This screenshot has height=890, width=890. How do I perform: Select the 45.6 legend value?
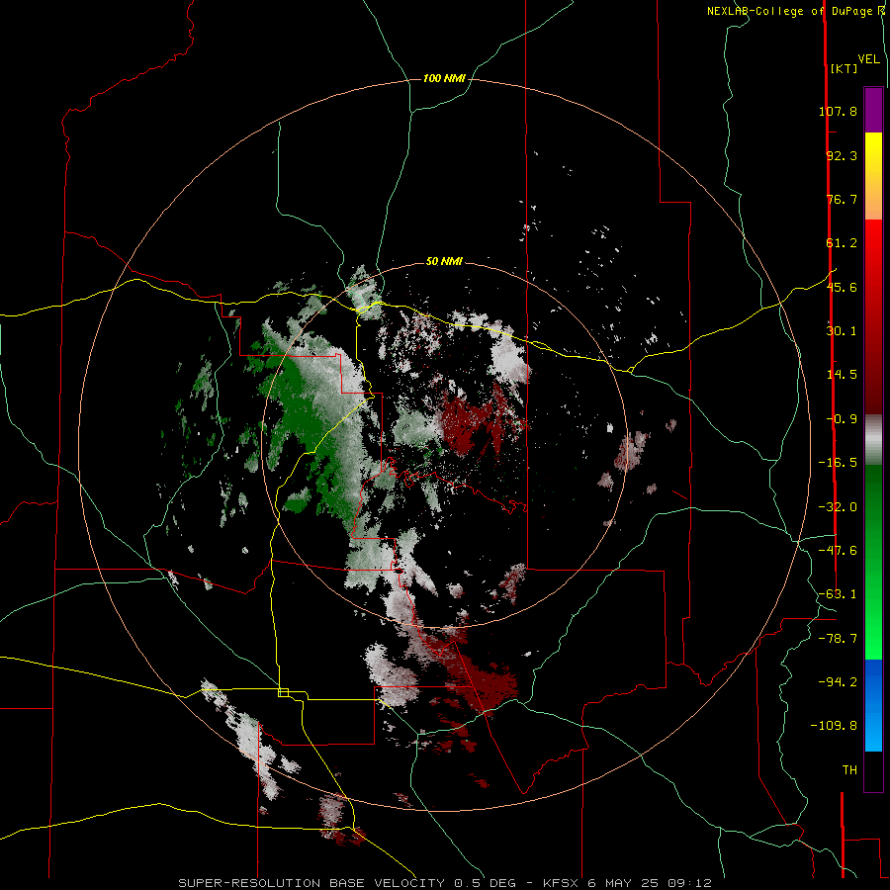[842, 287]
